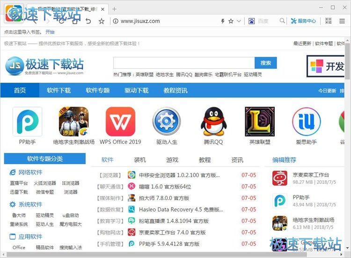Close the current browser tab

click(x=102, y=9)
